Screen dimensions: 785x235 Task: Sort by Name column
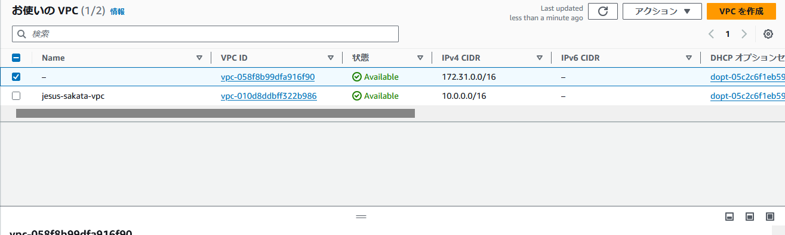click(x=199, y=58)
